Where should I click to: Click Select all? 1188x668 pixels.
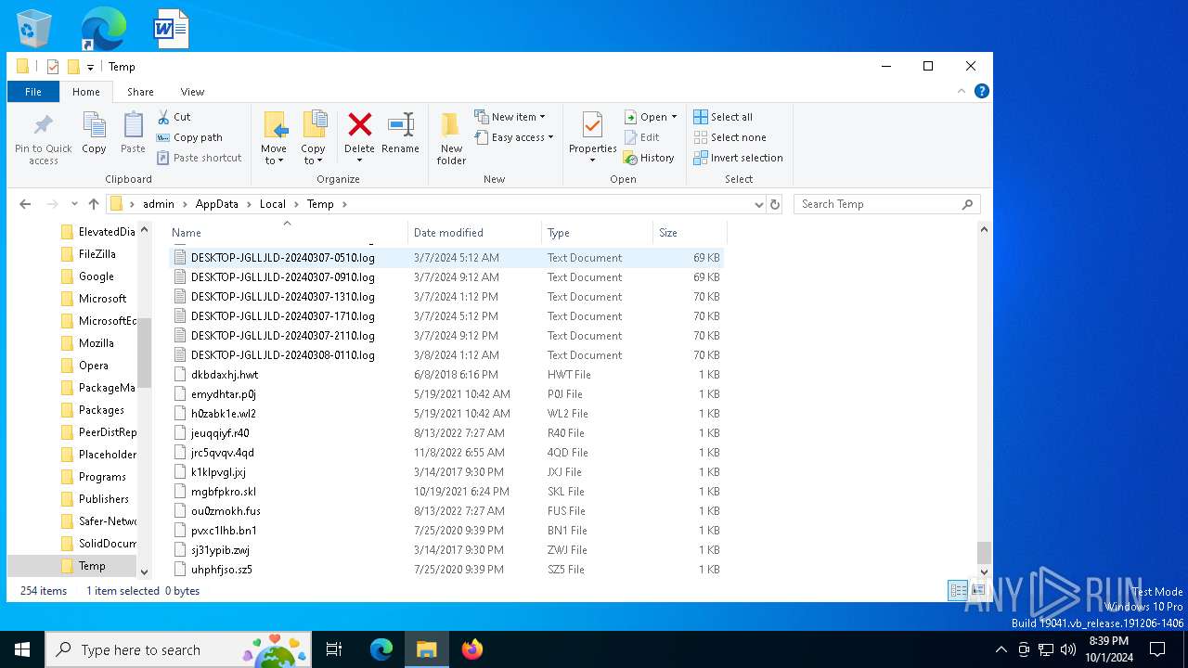point(723,117)
